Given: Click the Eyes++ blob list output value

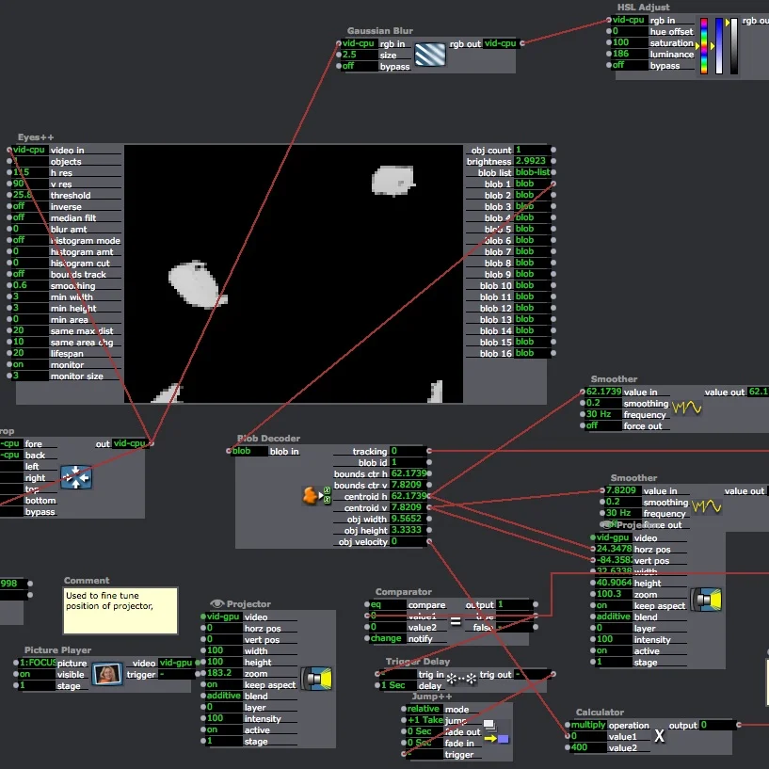Looking at the screenshot, I should point(532,172).
